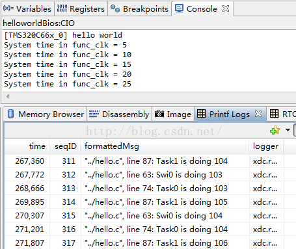Image resolution: width=296 pixels, height=249 pixels.
Task: Open the Registers tab
Action: [81, 8]
